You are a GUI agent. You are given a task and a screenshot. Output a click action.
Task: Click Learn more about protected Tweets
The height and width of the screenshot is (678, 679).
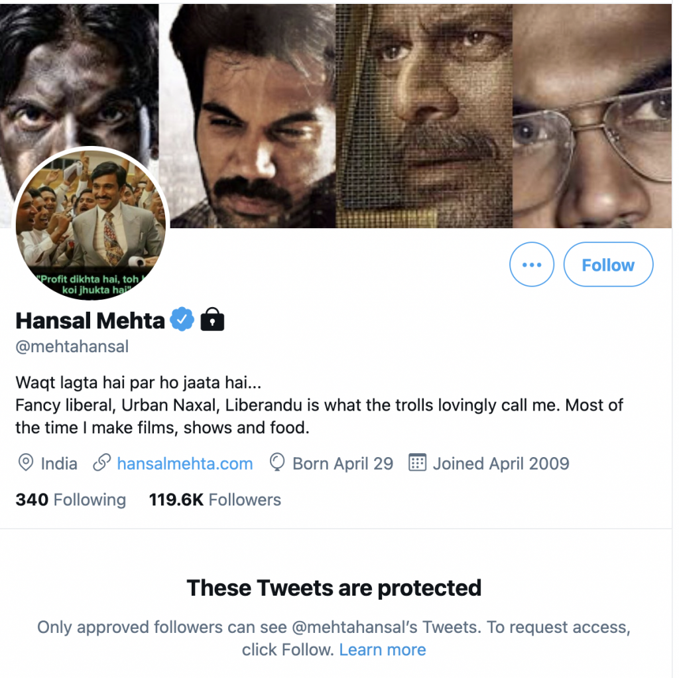383,649
